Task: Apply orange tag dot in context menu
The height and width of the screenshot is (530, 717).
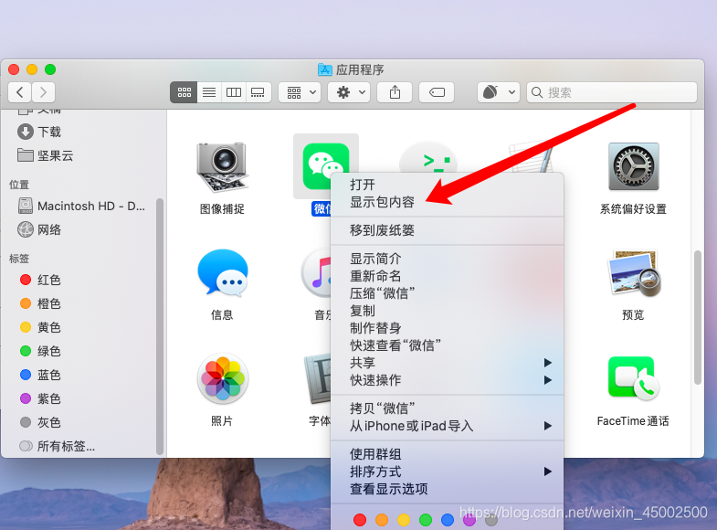Action: pos(382,520)
